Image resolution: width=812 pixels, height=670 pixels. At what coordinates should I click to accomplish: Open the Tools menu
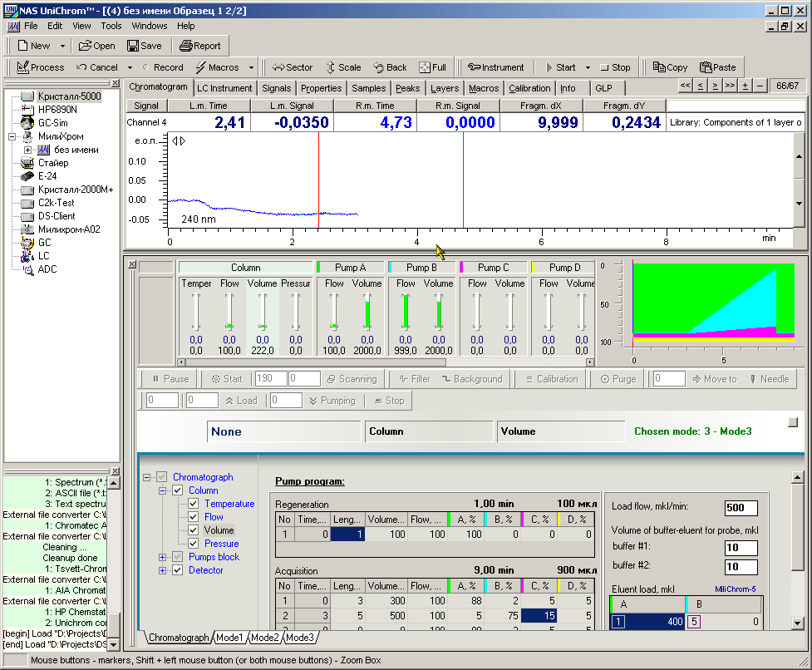111,26
